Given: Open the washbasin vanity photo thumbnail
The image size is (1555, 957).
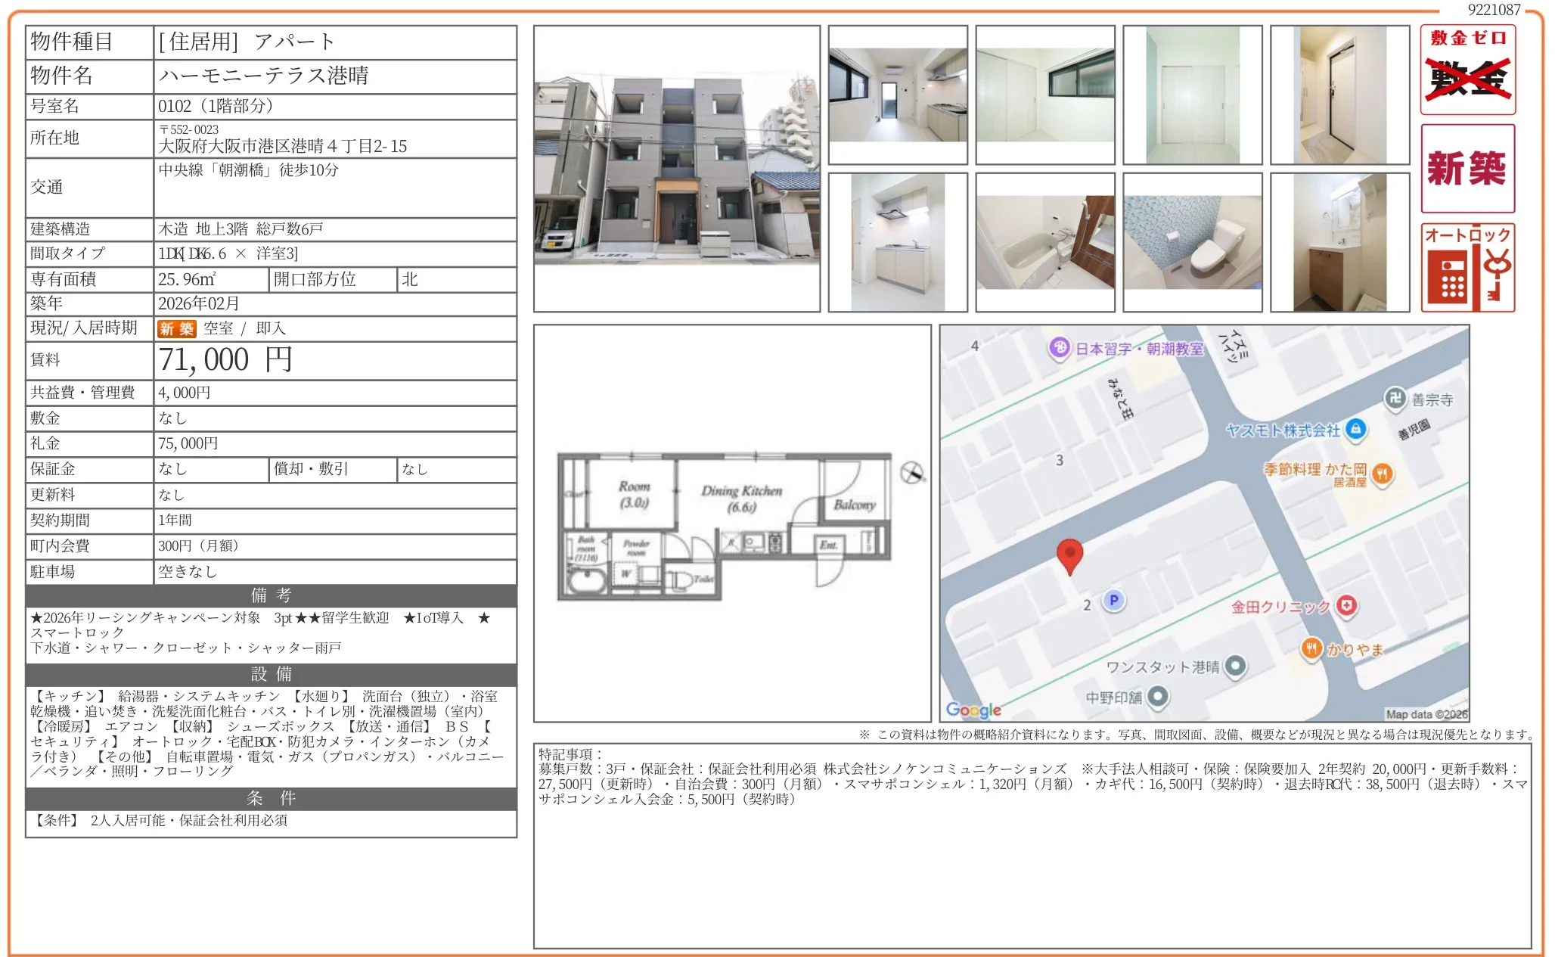Looking at the screenshot, I should [1339, 242].
